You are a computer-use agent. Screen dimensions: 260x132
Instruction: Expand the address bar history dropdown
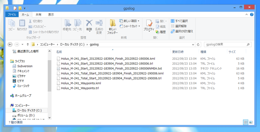coord(193,44)
